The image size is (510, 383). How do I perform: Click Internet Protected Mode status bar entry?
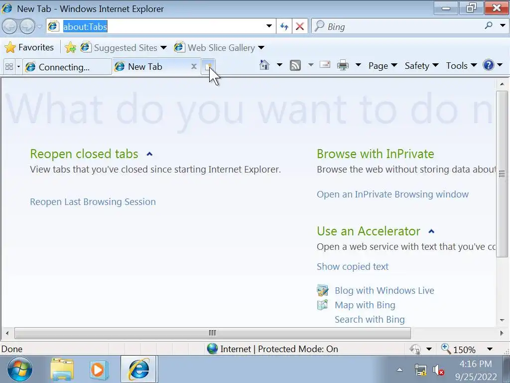pos(272,349)
